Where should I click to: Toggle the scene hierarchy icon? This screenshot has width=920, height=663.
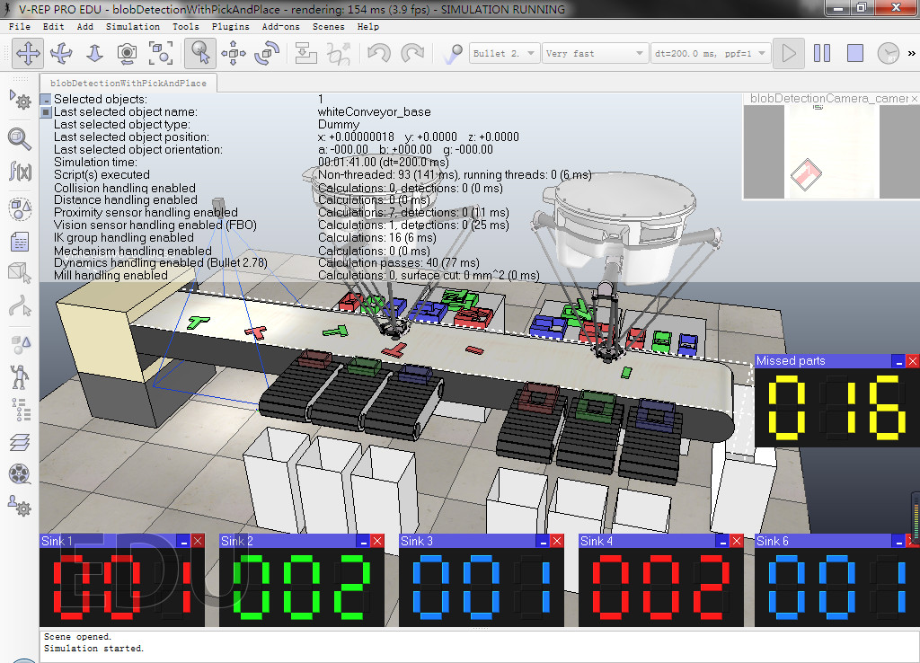point(20,410)
